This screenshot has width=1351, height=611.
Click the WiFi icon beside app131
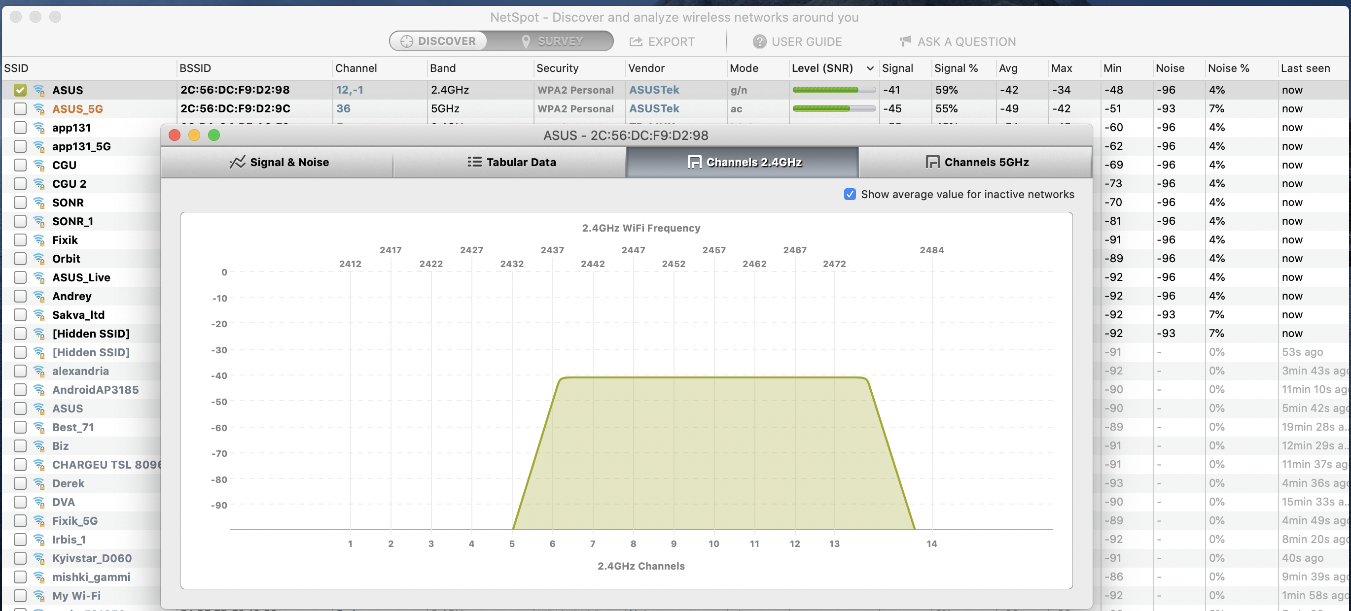tap(39, 128)
